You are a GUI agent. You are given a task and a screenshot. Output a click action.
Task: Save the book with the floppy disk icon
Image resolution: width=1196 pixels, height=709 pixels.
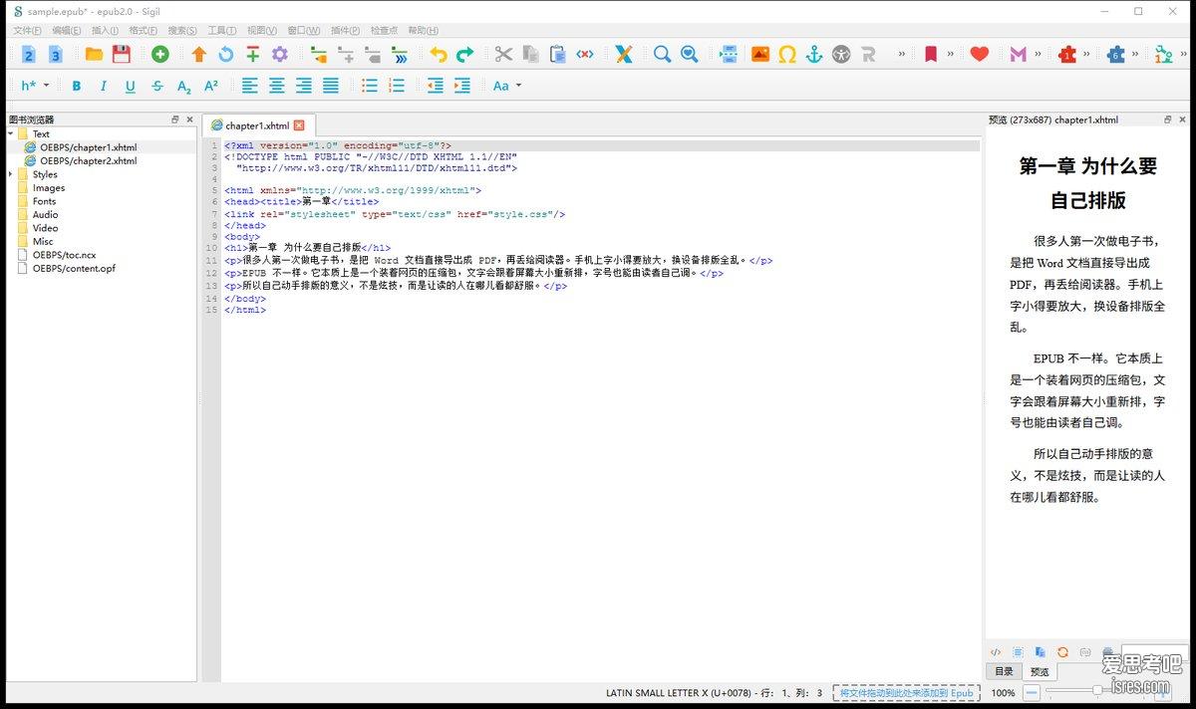click(x=121, y=54)
